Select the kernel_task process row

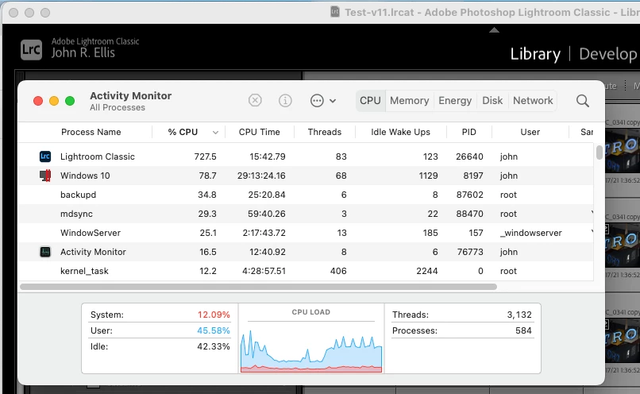pyautogui.click(x=305, y=271)
